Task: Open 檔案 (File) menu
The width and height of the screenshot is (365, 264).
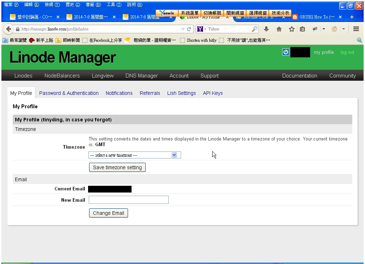Action: (x=11, y=5)
